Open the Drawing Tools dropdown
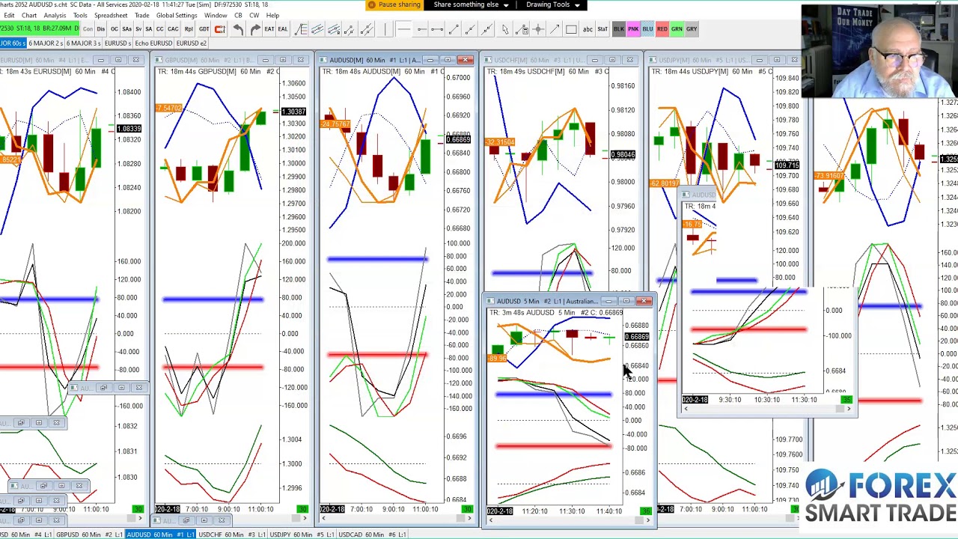Viewport: 958px width, 539px height. point(552,4)
